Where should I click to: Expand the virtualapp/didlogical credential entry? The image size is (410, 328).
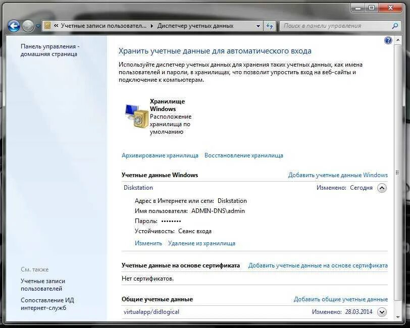382,312
